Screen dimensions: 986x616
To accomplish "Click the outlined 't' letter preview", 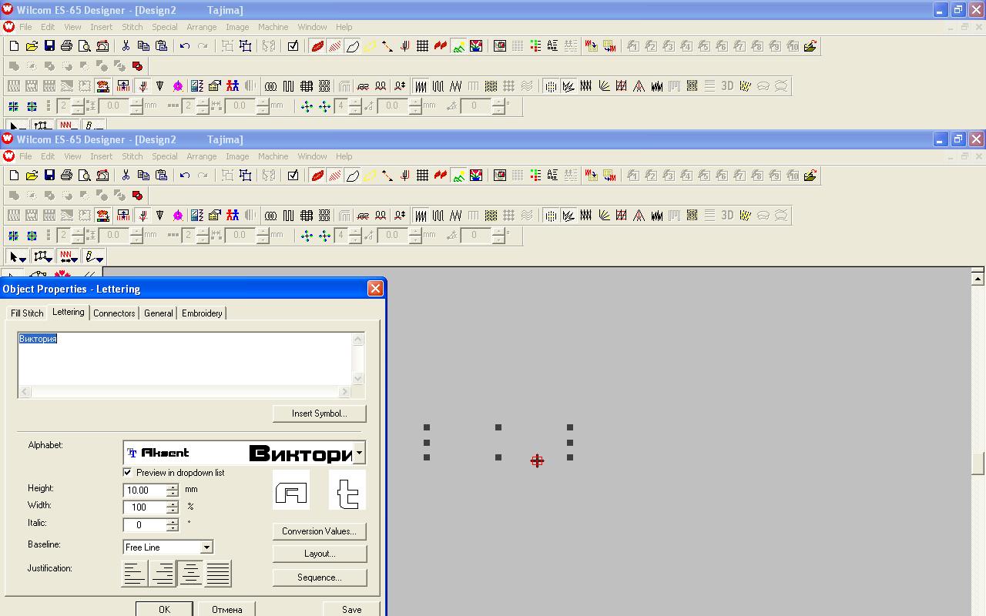I will tap(347, 490).
